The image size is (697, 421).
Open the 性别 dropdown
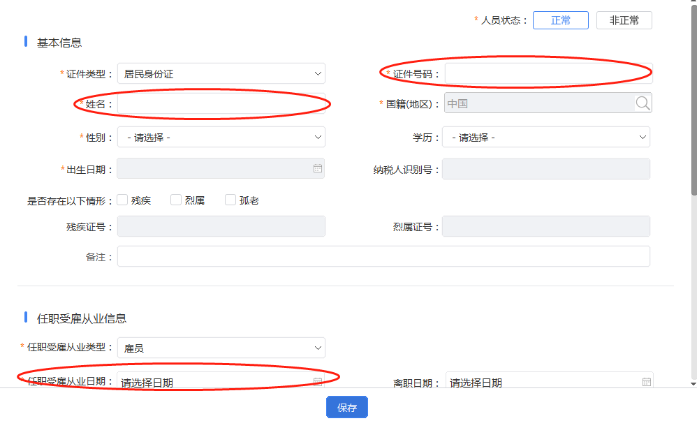tap(221, 137)
